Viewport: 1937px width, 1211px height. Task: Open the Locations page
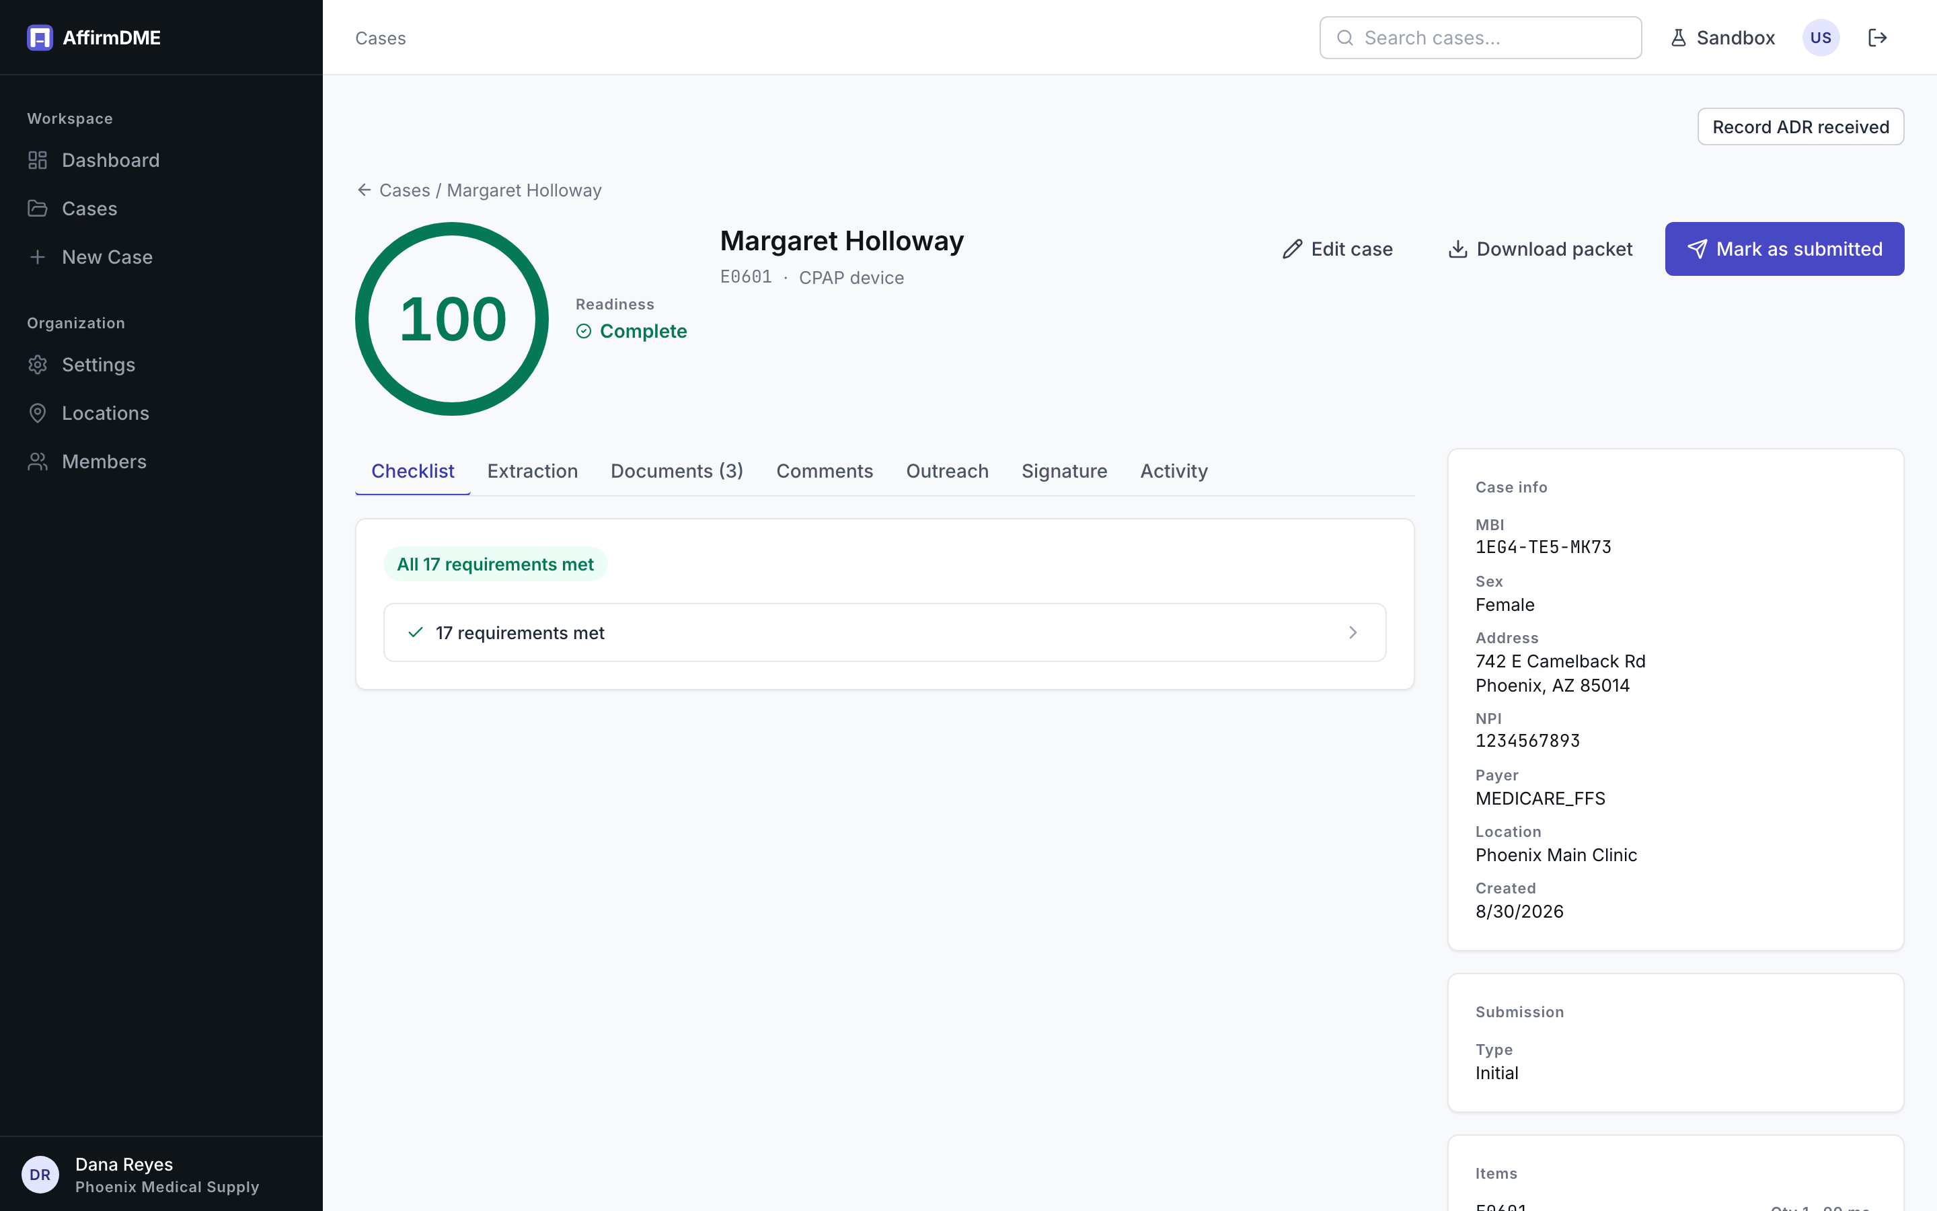pos(89,413)
